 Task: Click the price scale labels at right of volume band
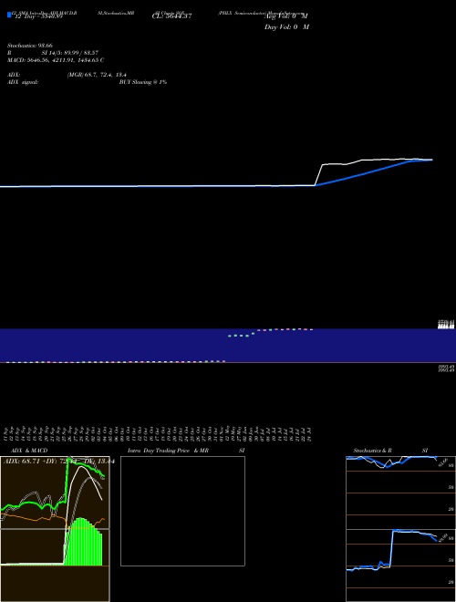pos(446,325)
